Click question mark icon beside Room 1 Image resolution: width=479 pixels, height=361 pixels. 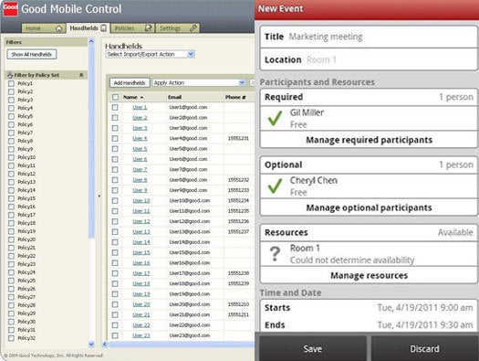(x=275, y=254)
